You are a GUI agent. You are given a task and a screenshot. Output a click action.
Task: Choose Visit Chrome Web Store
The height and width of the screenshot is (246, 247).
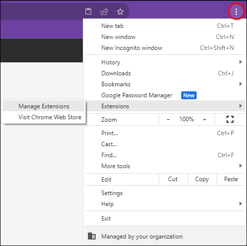coord(43,117)
